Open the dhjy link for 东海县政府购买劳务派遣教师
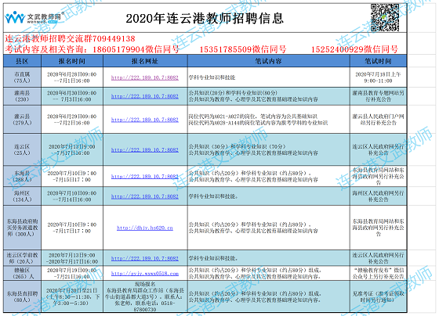The image size is (439, 316). point(145,228)
